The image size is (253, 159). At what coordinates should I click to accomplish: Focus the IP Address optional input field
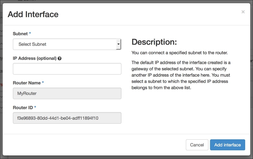point(67,69)
